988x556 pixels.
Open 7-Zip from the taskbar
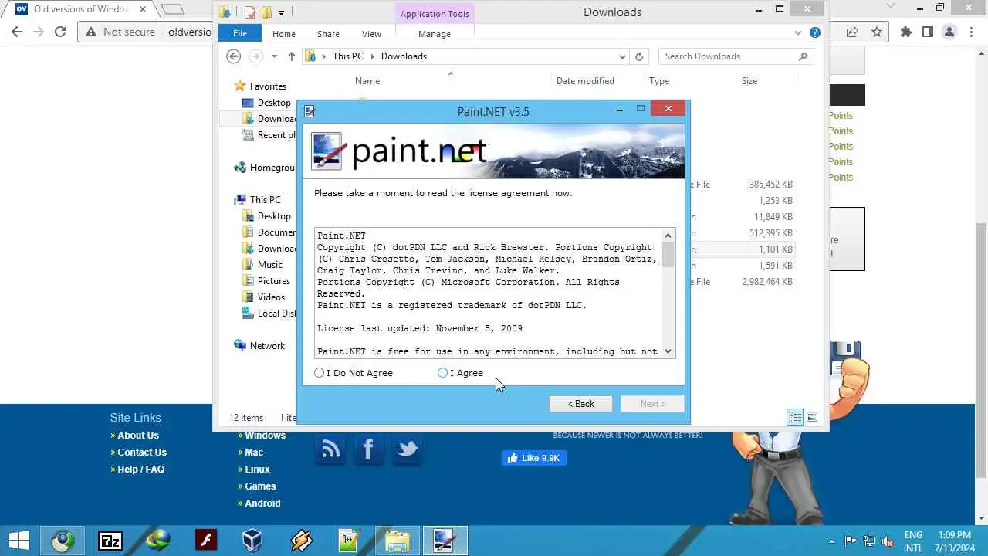110,541
